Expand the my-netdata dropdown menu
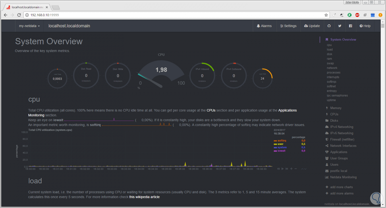The image size is (386, 208). 29,26
